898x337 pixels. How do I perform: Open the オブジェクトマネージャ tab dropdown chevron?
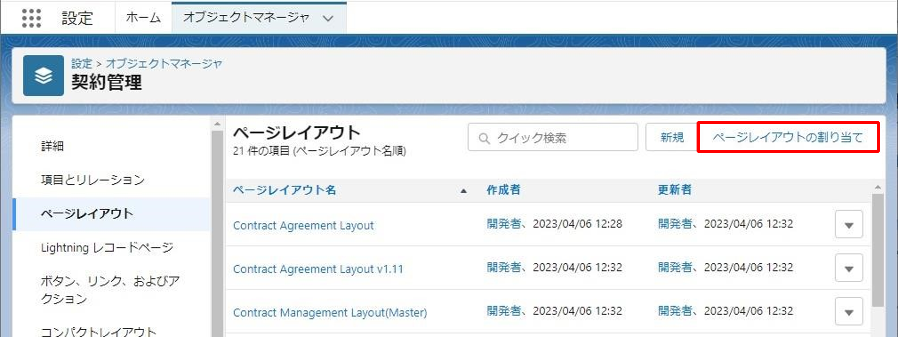(328, 18)
